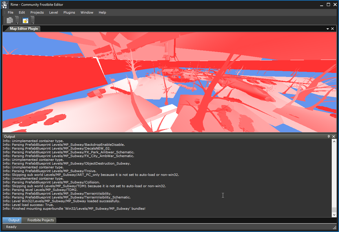This screenshot has width=339, height=232.
Task: Open the document tab list dropdown arrow
Action: (327, 29)
